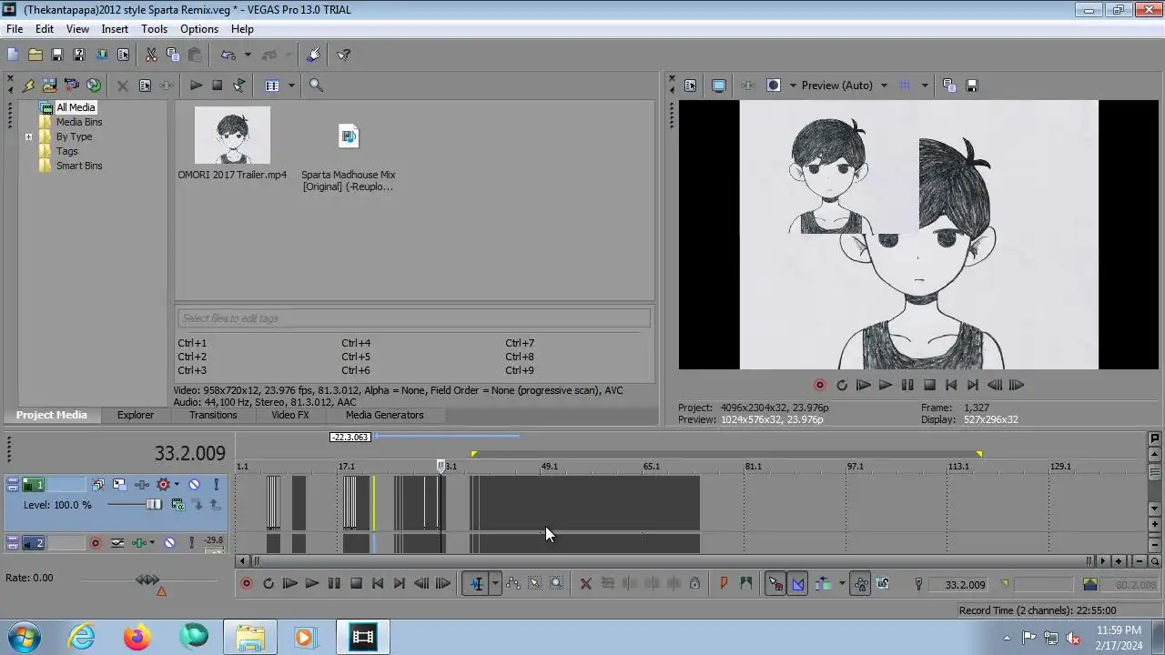Click the Search Media Bins magnifier icon

point(317,86)
